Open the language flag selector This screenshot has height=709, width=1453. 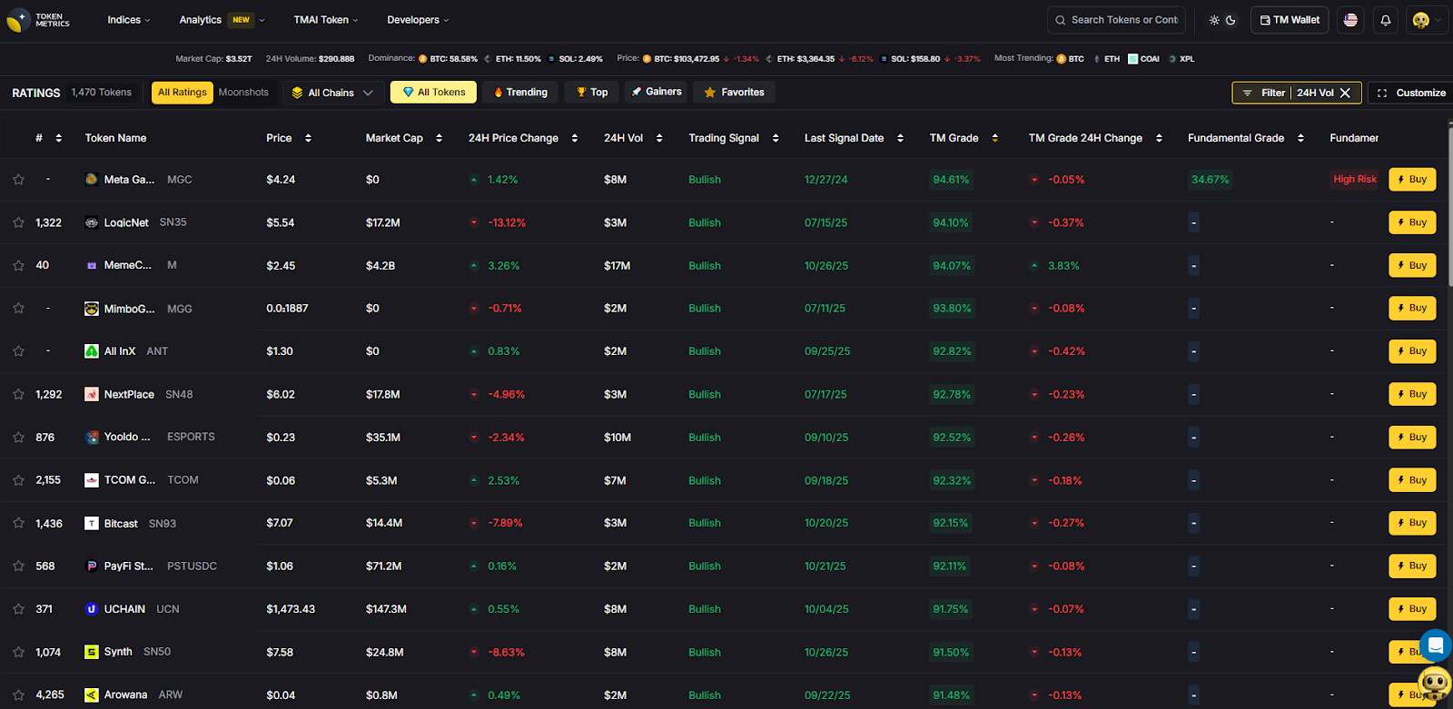click(1350, 20)
